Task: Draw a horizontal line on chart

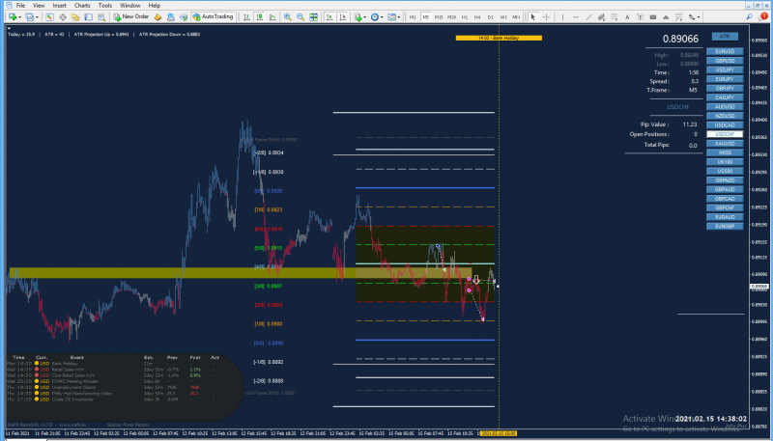Action: [x=576, y=16]
